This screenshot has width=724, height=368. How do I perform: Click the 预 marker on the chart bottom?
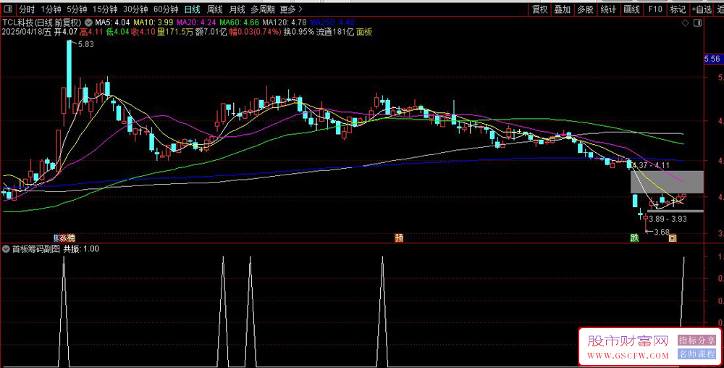click(399, 238)
